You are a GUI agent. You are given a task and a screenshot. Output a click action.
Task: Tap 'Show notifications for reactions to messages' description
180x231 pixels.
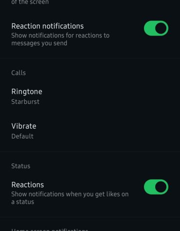tap(60, 39)
